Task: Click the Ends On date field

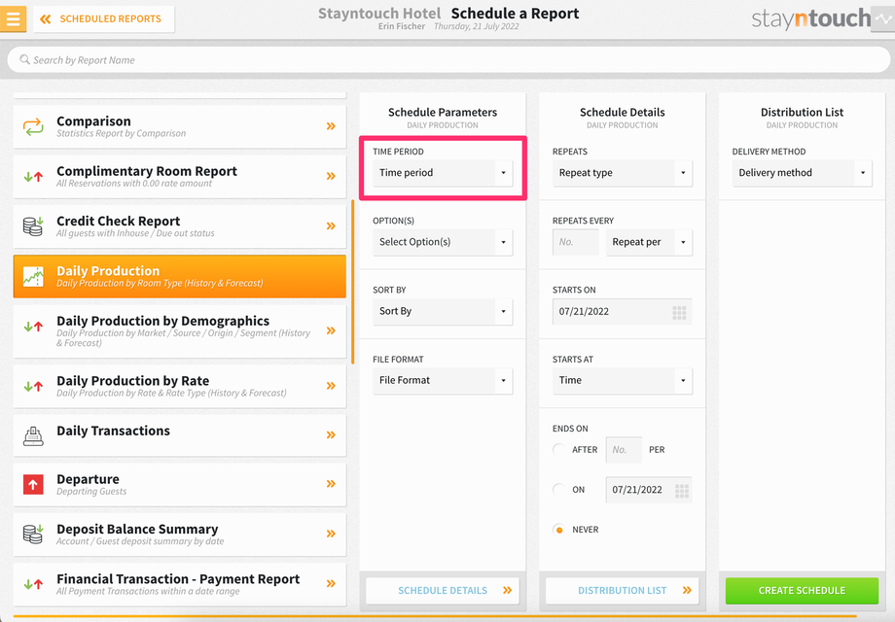Action: (x=649, y=490)
